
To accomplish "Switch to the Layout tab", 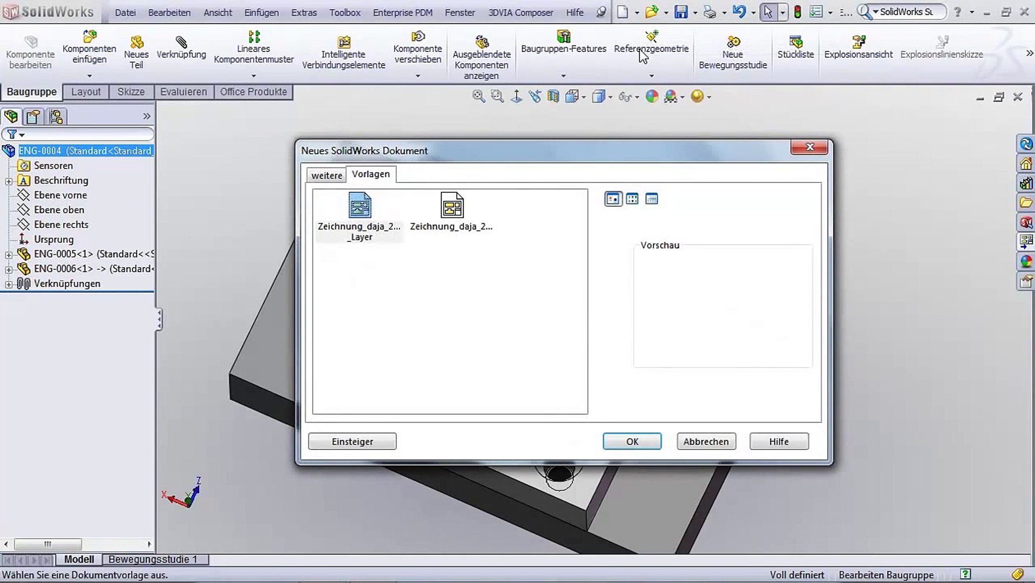I will (86, 92).
